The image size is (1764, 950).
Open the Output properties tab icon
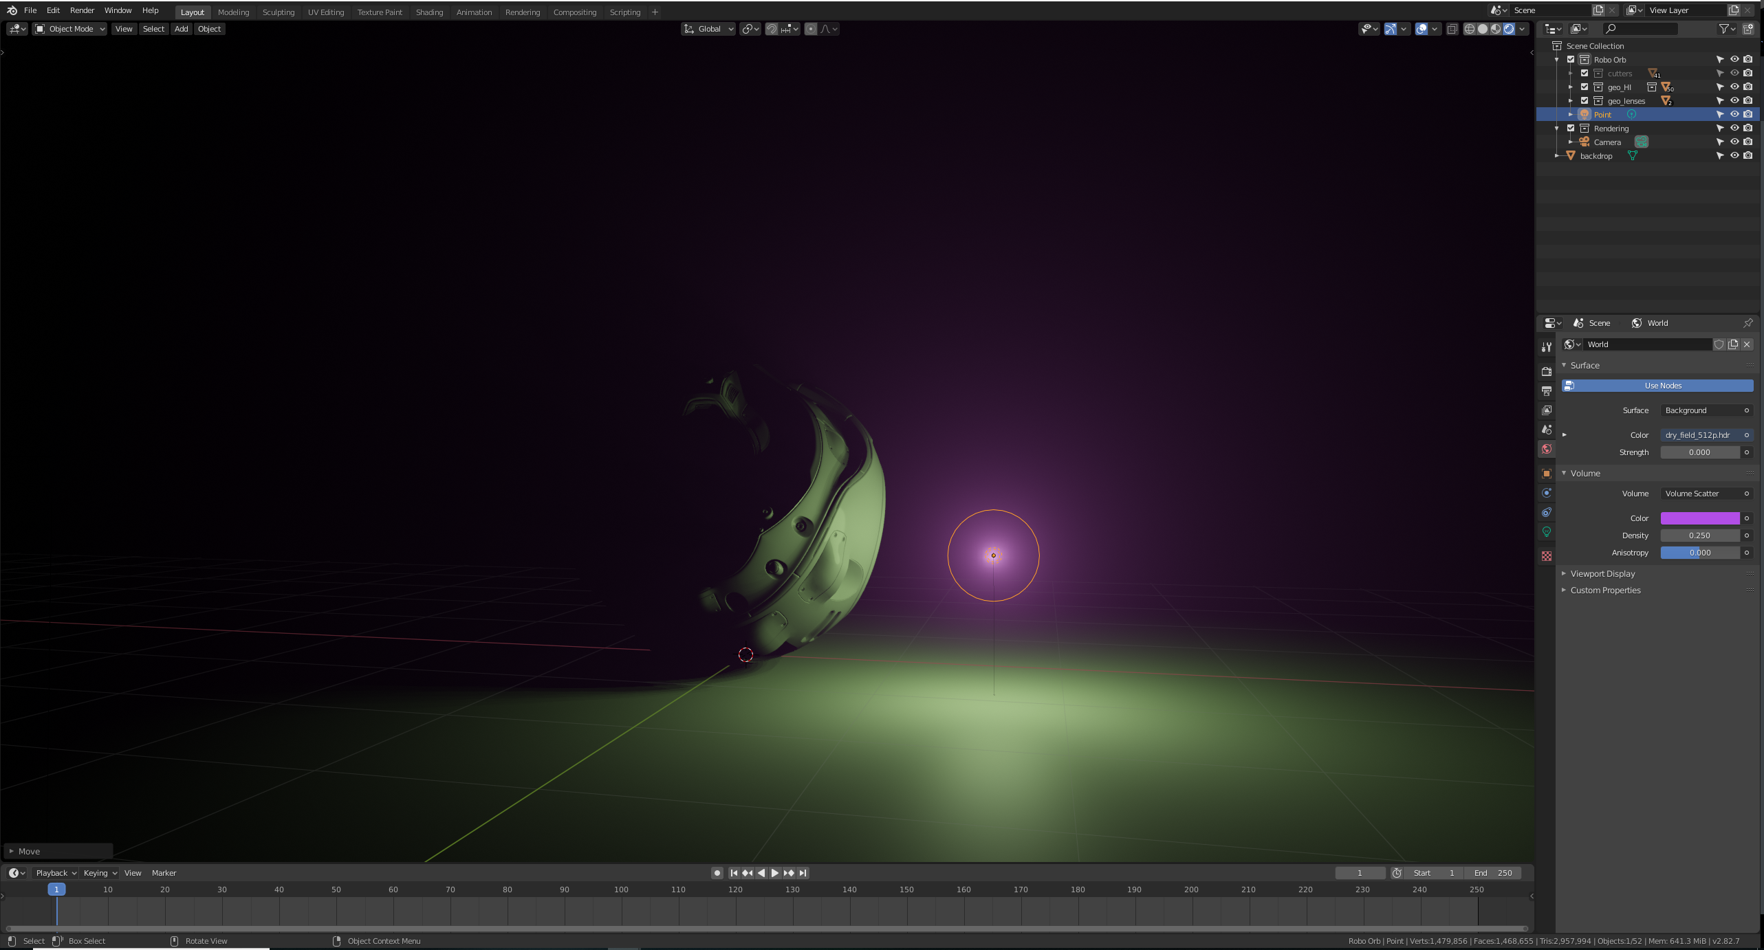1547,390
